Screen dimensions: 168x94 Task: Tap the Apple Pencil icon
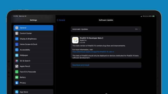[17, 66]
